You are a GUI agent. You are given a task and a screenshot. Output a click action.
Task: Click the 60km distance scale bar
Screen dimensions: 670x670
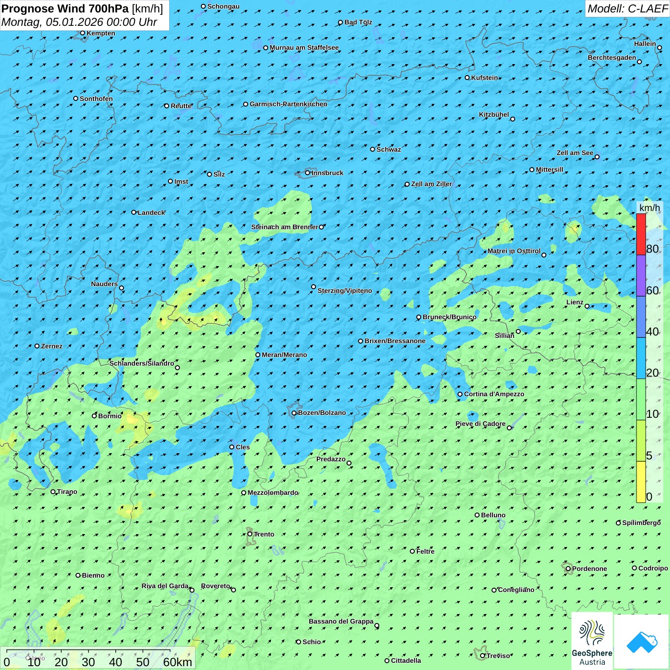[x=89, y=651]
